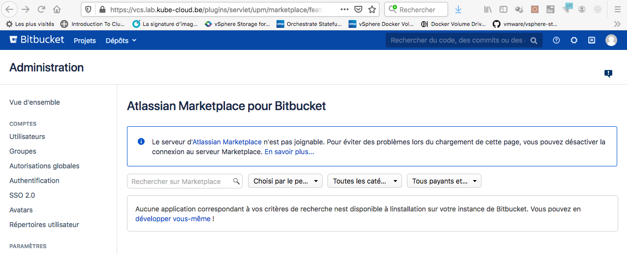
Task: Bookmark this page with the star icon
Action: pos(372,9)
